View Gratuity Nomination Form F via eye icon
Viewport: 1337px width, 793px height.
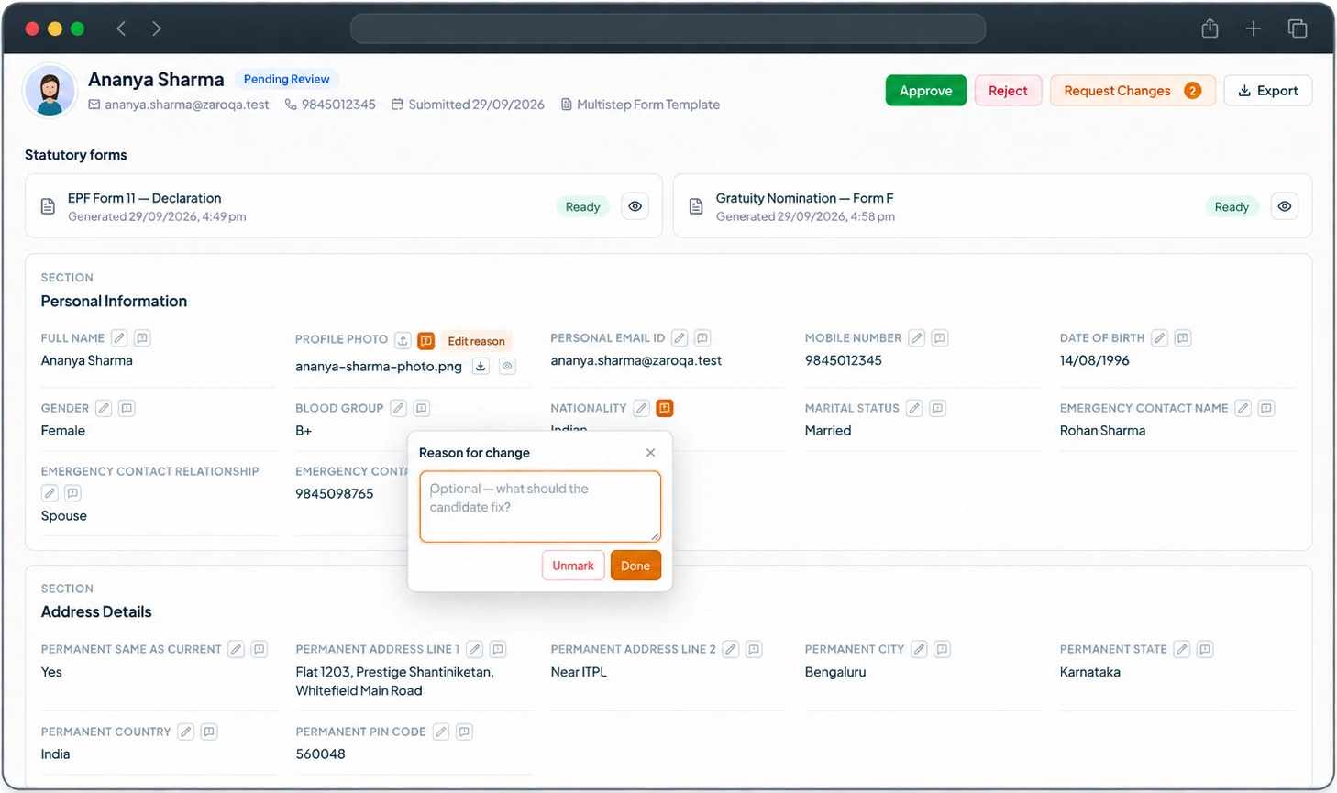coord(1285,206)
